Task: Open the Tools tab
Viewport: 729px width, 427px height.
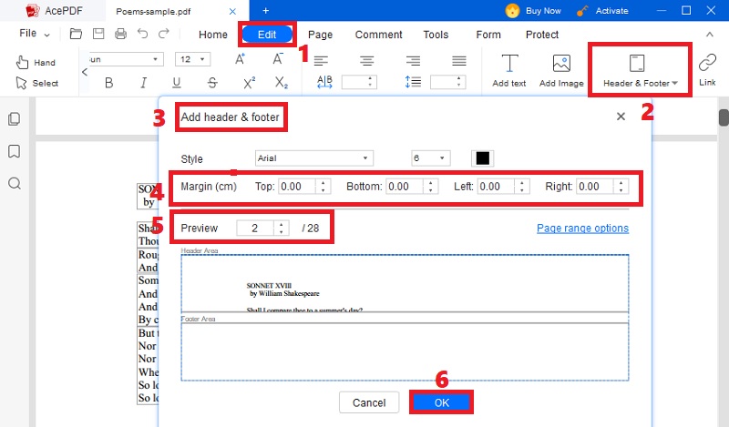Action: coord(436,35)
